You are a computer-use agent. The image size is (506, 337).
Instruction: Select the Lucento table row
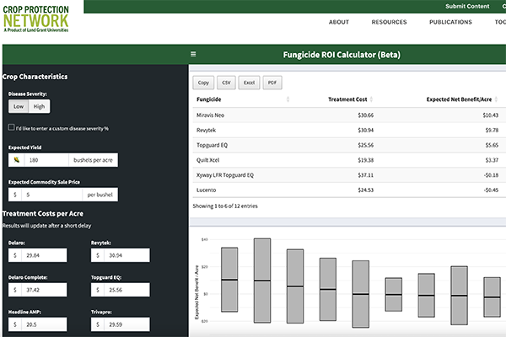(x=349, y=190)
